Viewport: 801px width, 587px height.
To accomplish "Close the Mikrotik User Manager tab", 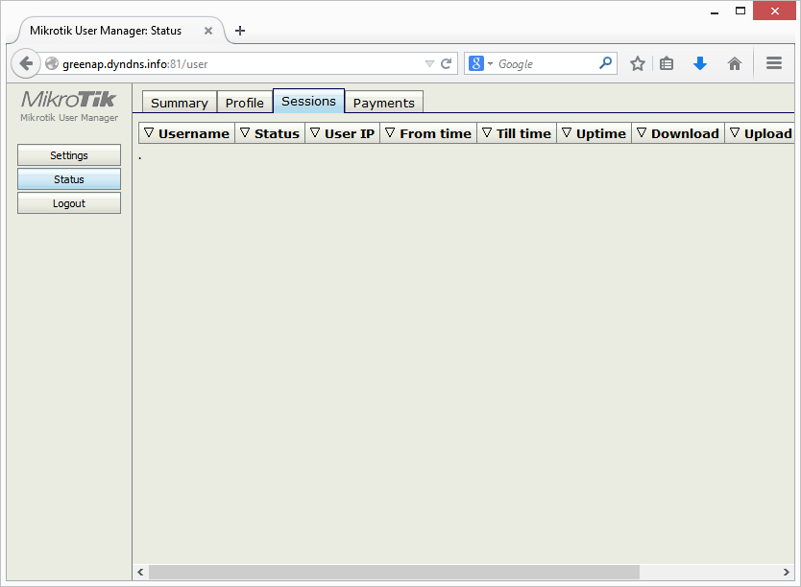I will tap(207, 31).
